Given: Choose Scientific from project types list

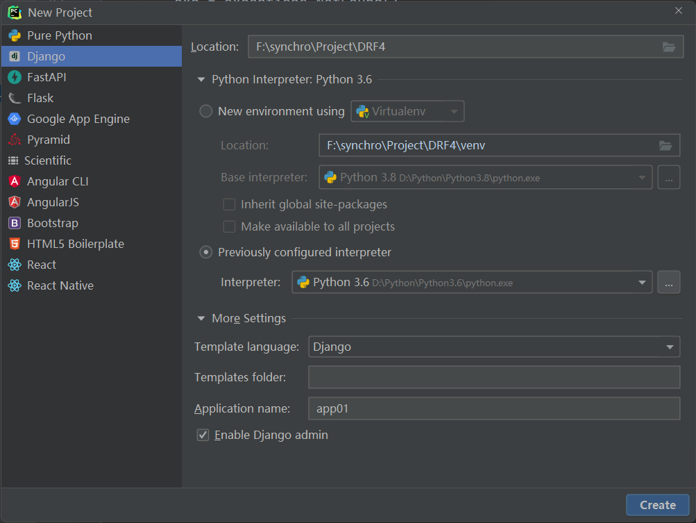Looking at the screenshot, I should pos(49,160).
